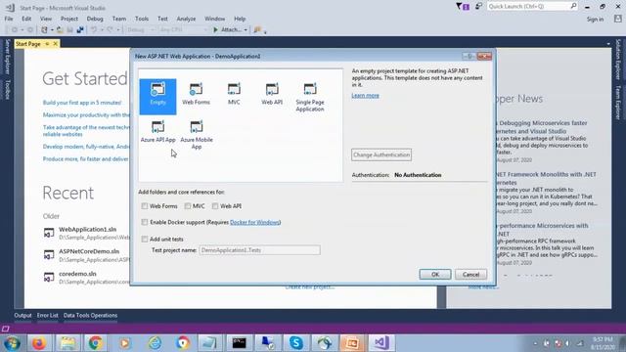The height and width of the screenshot is (352, 626).
Task: Open Firefox from the taskbar
Action: pos(39,343)
